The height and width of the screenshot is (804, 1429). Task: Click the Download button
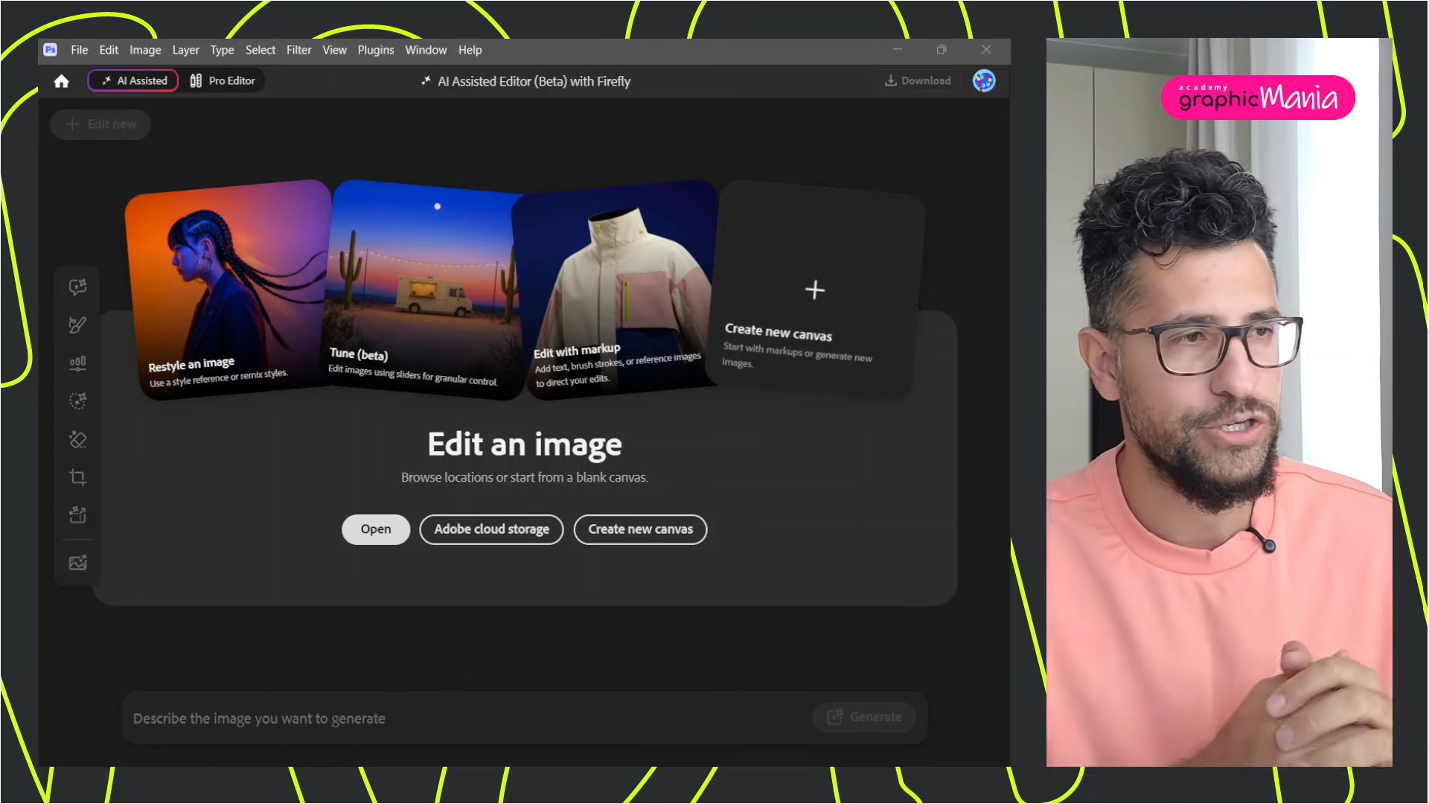[917, 80]
